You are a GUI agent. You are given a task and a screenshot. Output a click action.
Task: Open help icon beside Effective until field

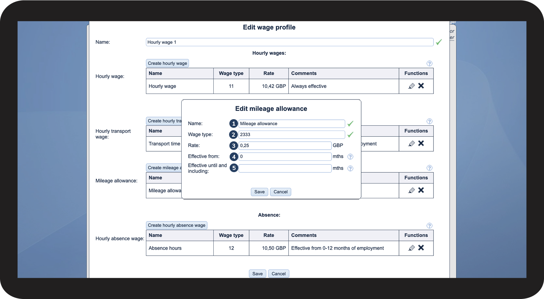pos(350,168)
